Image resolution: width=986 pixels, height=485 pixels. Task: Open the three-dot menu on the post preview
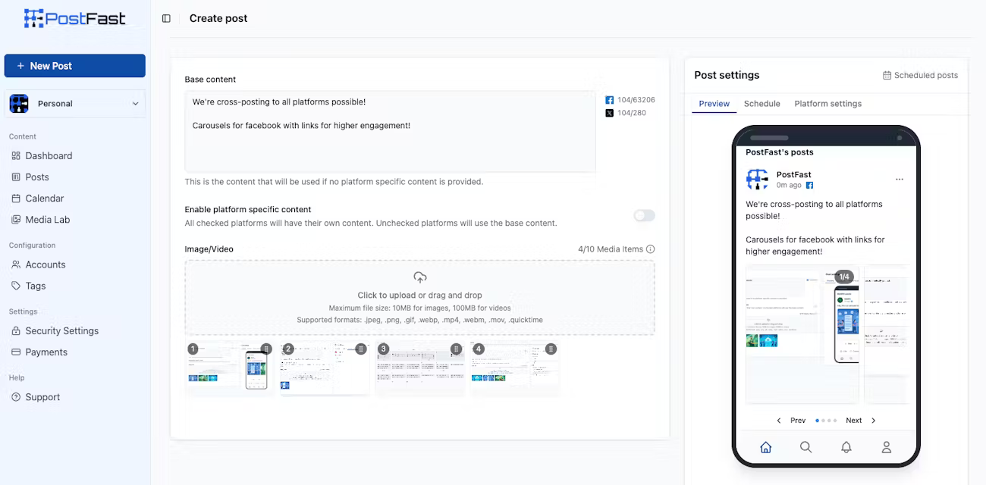[900, 179]
